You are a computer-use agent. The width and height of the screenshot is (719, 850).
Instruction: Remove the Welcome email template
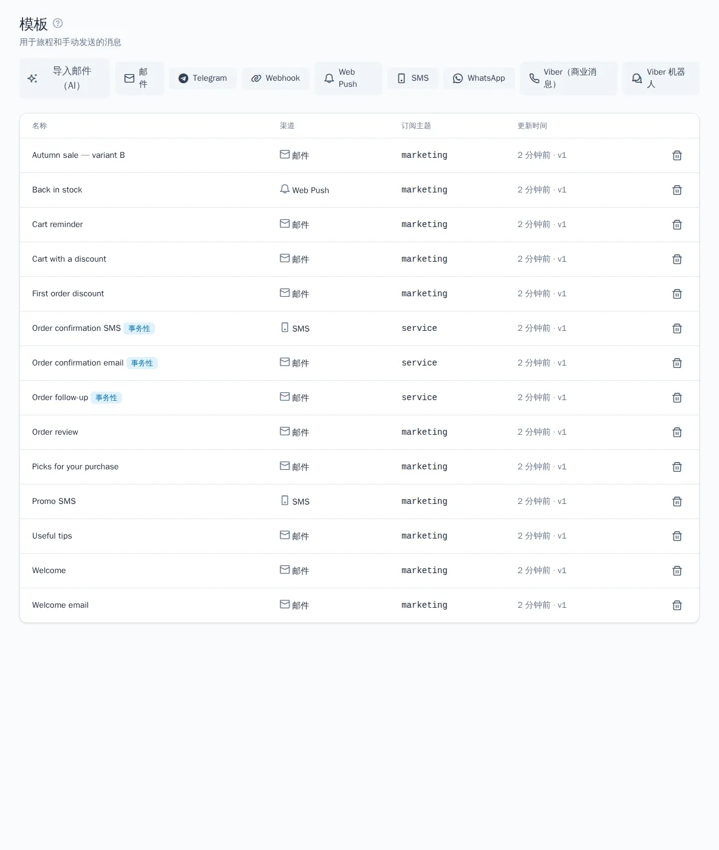(x=677, y=605)
